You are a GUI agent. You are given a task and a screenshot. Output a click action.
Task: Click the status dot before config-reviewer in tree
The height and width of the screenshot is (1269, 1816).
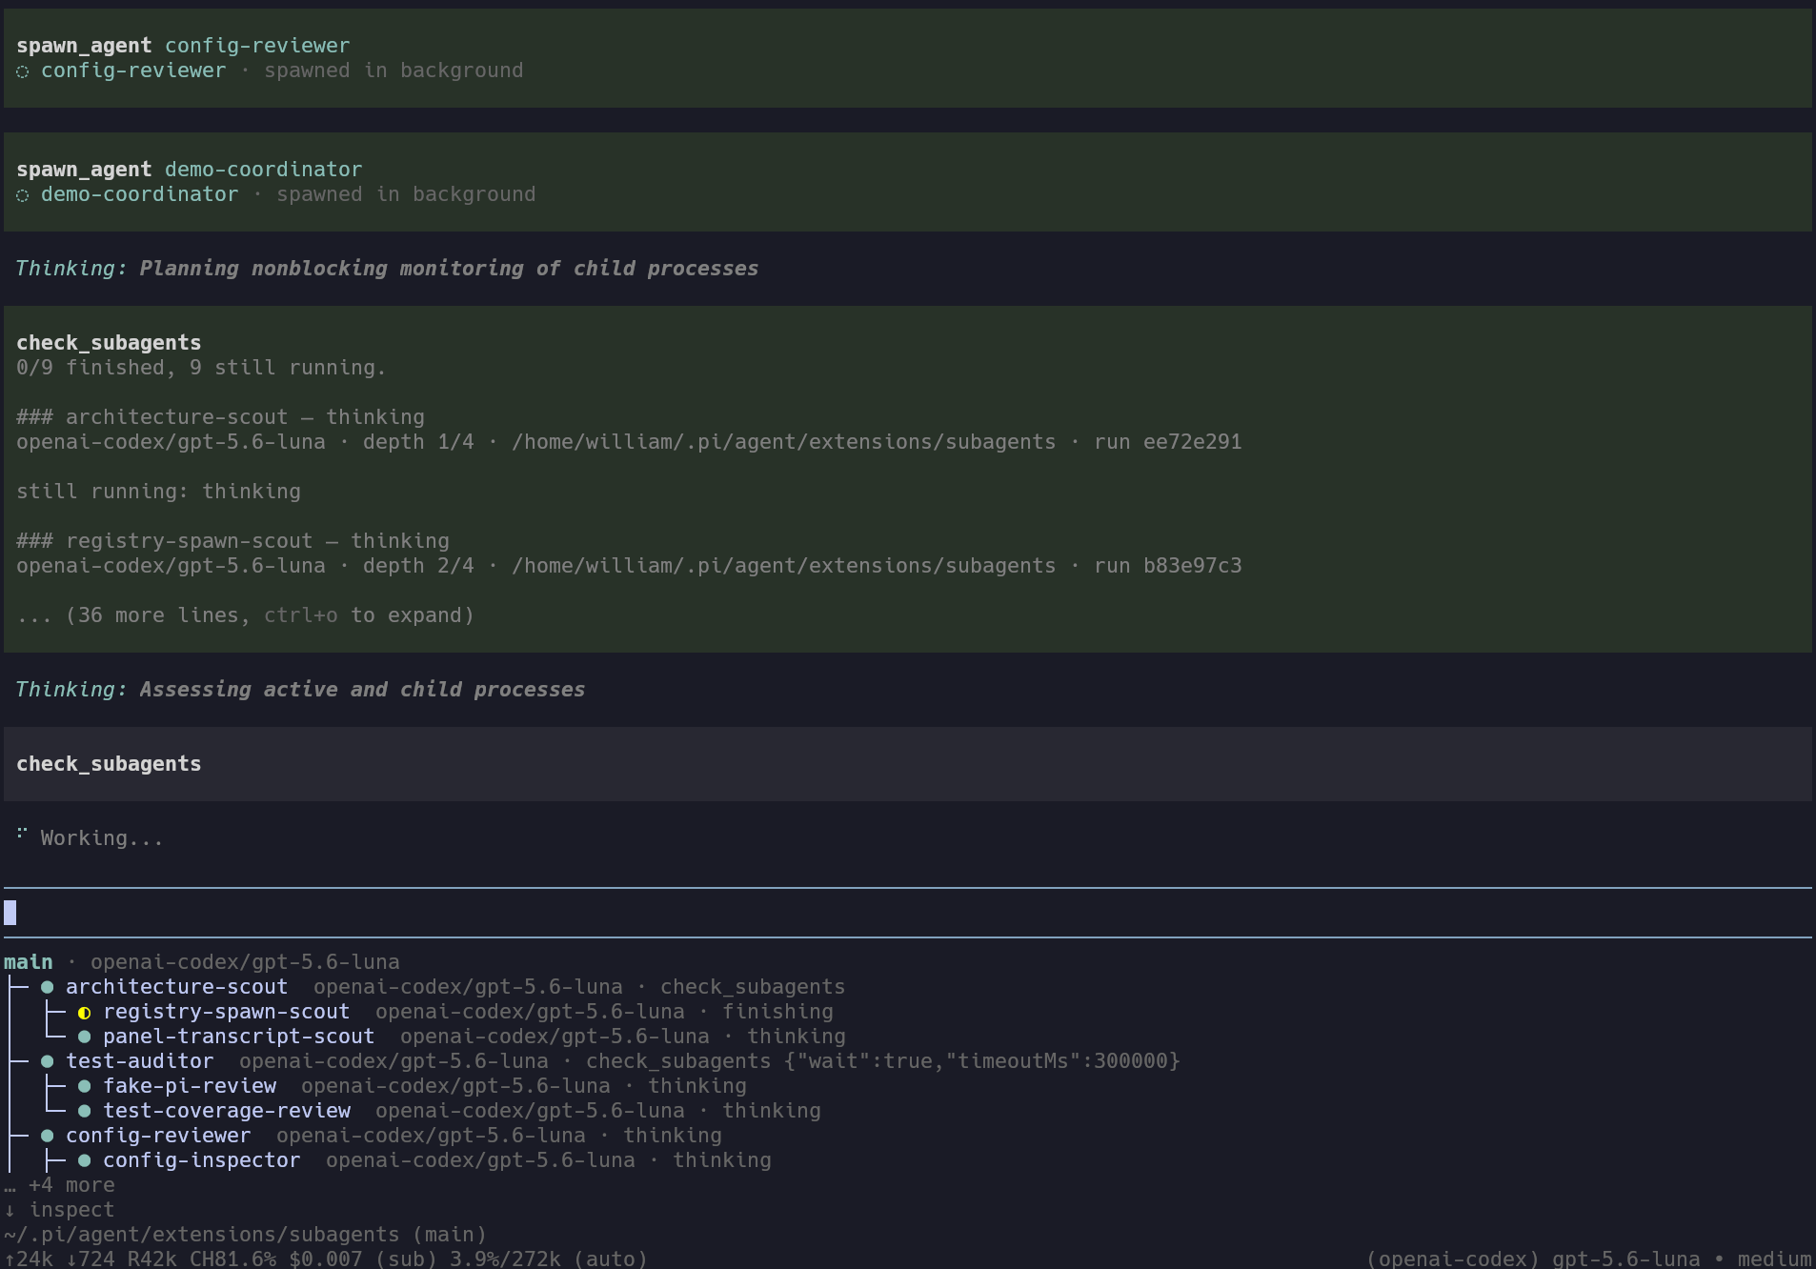47,1136
